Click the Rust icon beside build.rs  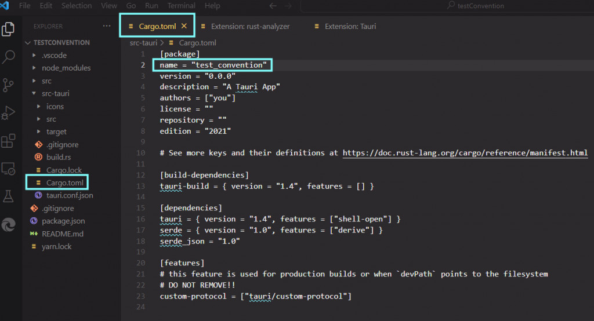[38, 156]
